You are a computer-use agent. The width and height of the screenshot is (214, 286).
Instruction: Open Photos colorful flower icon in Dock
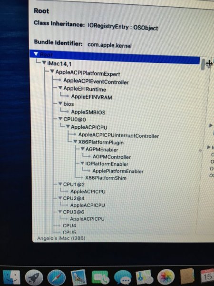click(x=166, y=277)
